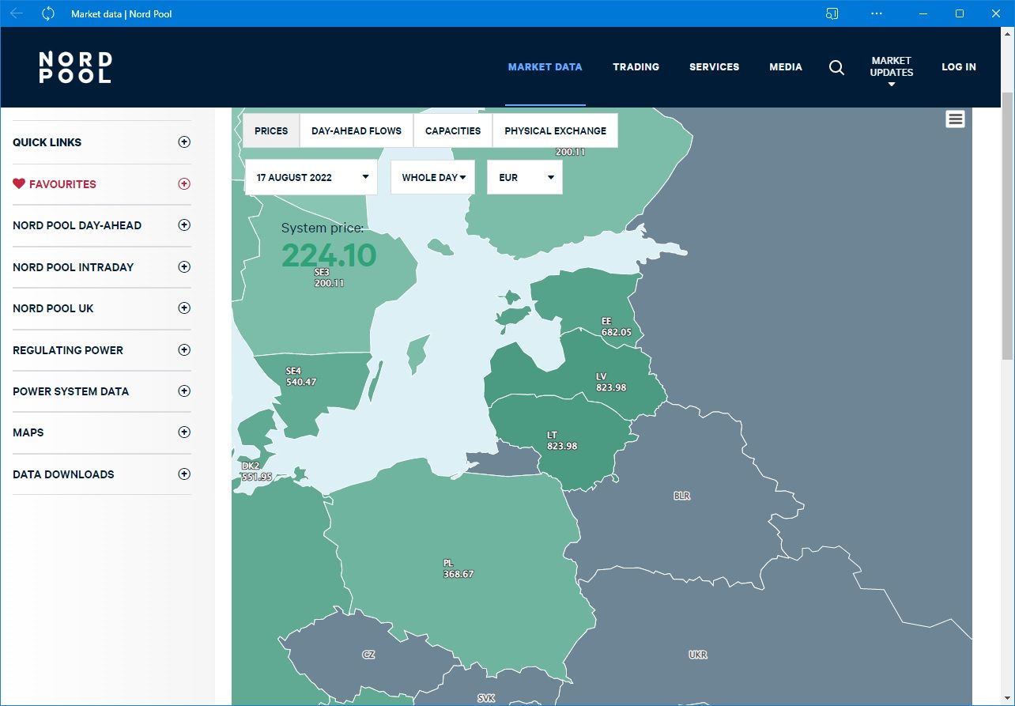Expand Nord Pool UK plus icon
The image size is (1015, 706).
click(x=184, y=308)
